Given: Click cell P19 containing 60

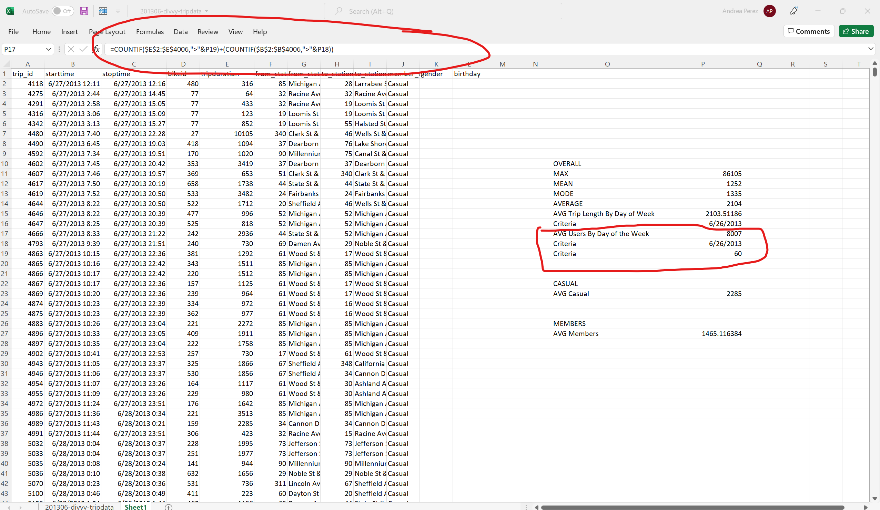Looking at the screenshot, I should tap(702, 254).
